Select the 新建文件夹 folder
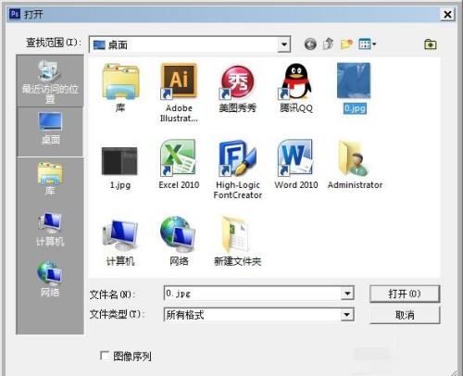This screenshot has height=376, width=463. pos(237,242)
